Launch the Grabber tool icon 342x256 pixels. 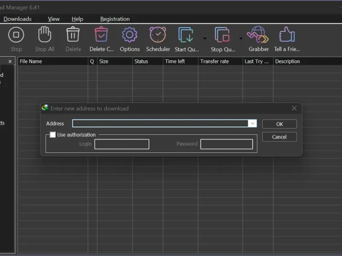tap(258, 35)
